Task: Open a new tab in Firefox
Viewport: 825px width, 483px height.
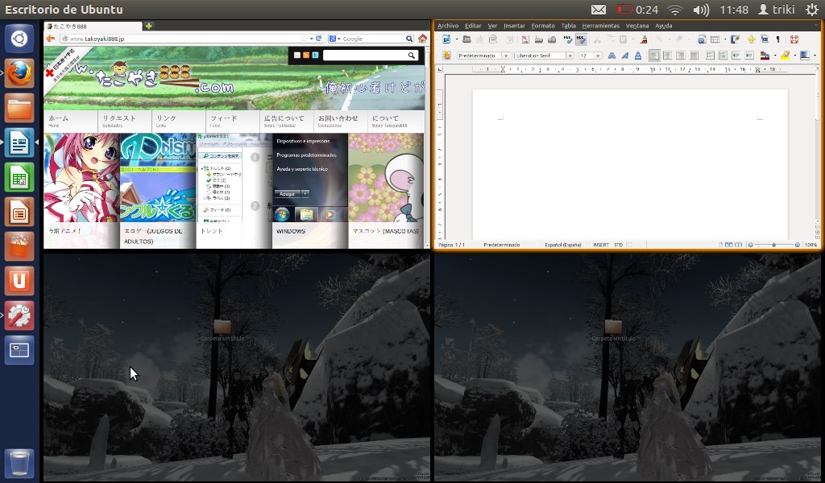Action: tap(149, 26)
